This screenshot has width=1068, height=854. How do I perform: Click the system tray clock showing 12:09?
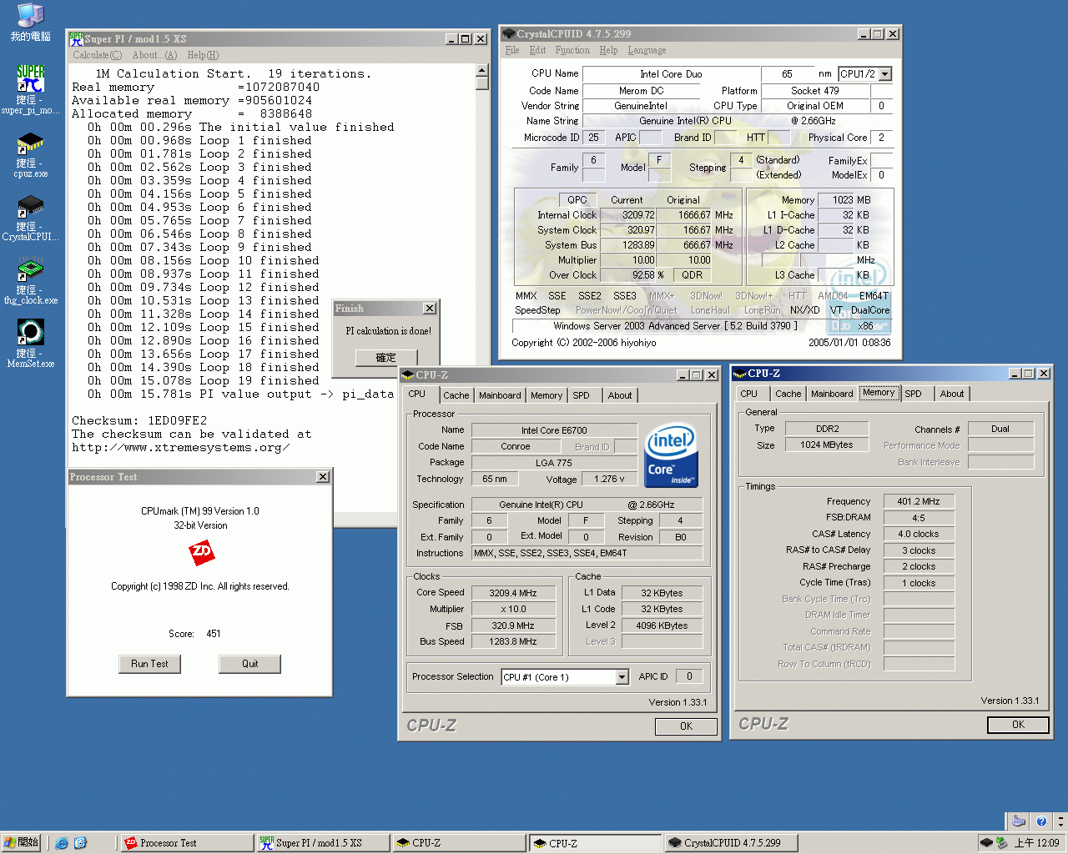tap(1036, 843)
